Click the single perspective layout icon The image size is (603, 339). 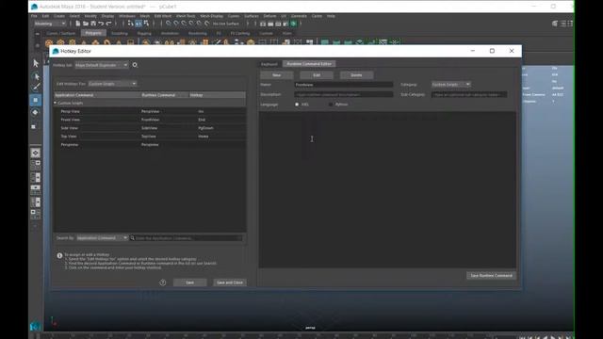coord(36,153)
